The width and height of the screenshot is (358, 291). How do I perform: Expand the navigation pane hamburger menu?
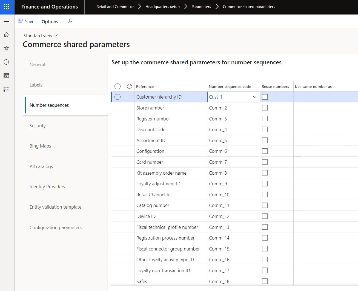6,21
